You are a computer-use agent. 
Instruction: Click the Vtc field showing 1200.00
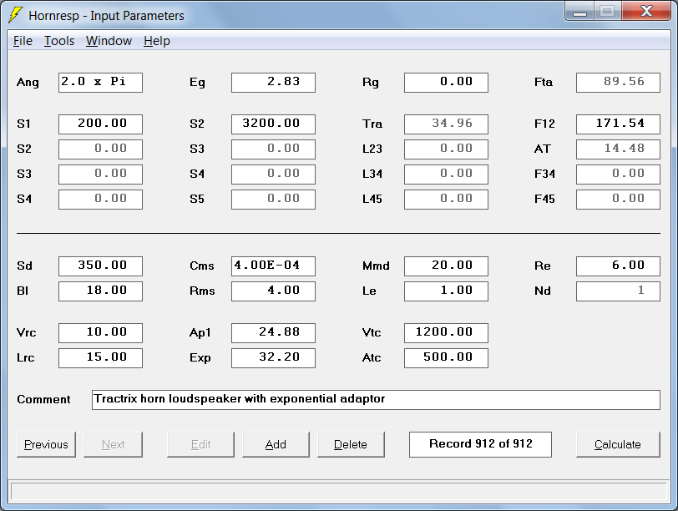click(x=446, y=333)
